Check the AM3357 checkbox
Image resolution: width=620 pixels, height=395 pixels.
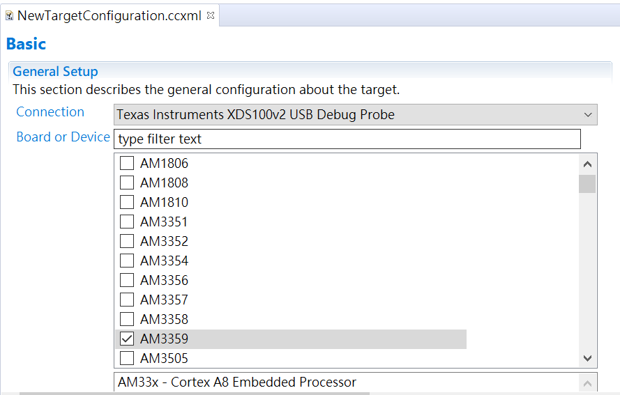127,300
